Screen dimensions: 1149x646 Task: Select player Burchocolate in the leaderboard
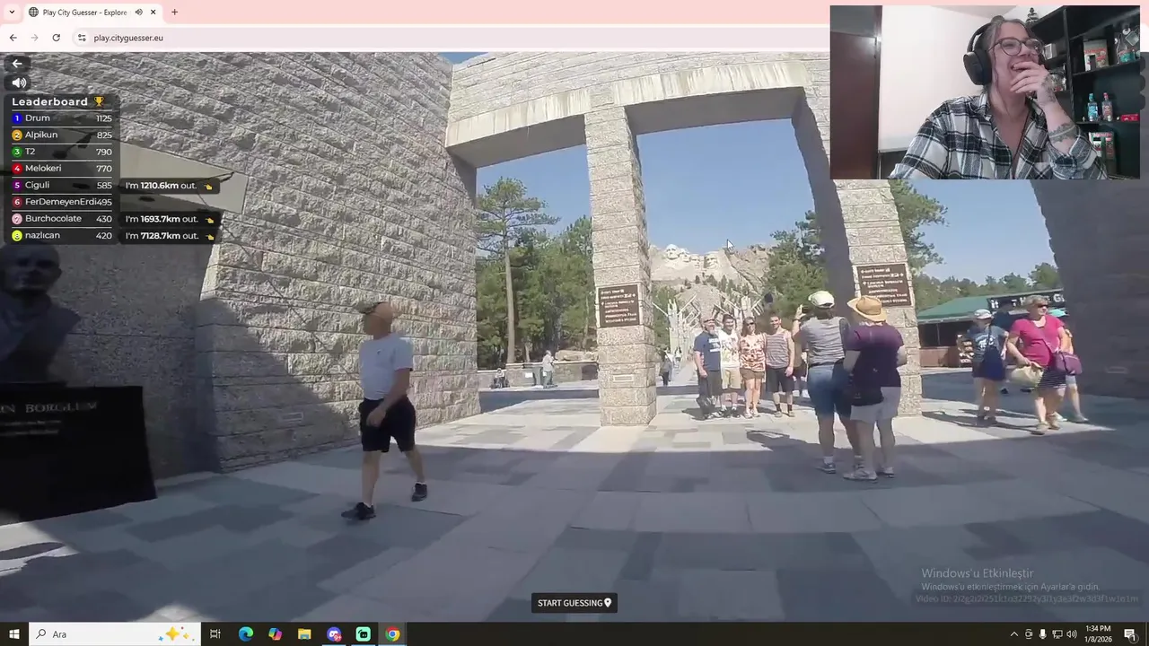tap(62, 219)
